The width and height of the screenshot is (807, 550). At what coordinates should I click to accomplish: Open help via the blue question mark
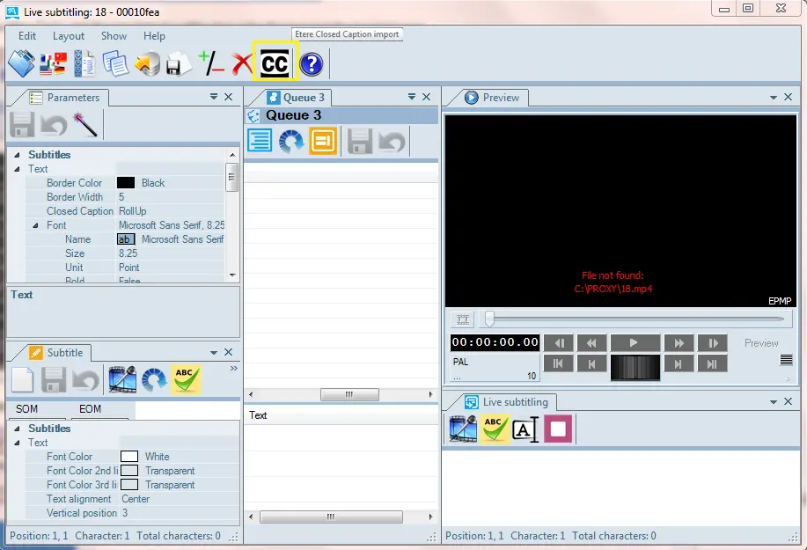(312, 64)
